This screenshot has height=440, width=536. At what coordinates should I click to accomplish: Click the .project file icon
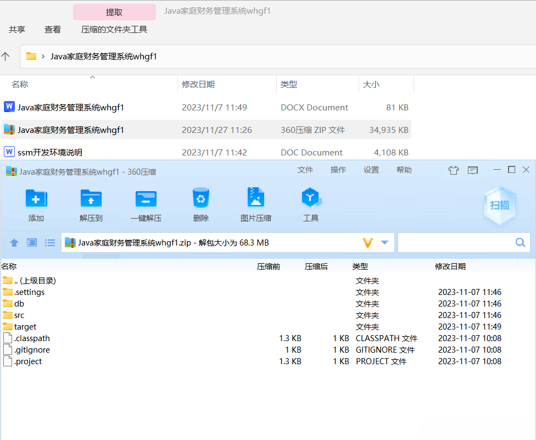point(8,361)
